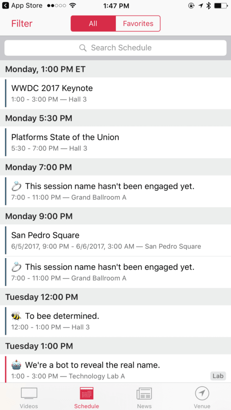Open the WWDC 2017 Keynote session

coord(115,93)
